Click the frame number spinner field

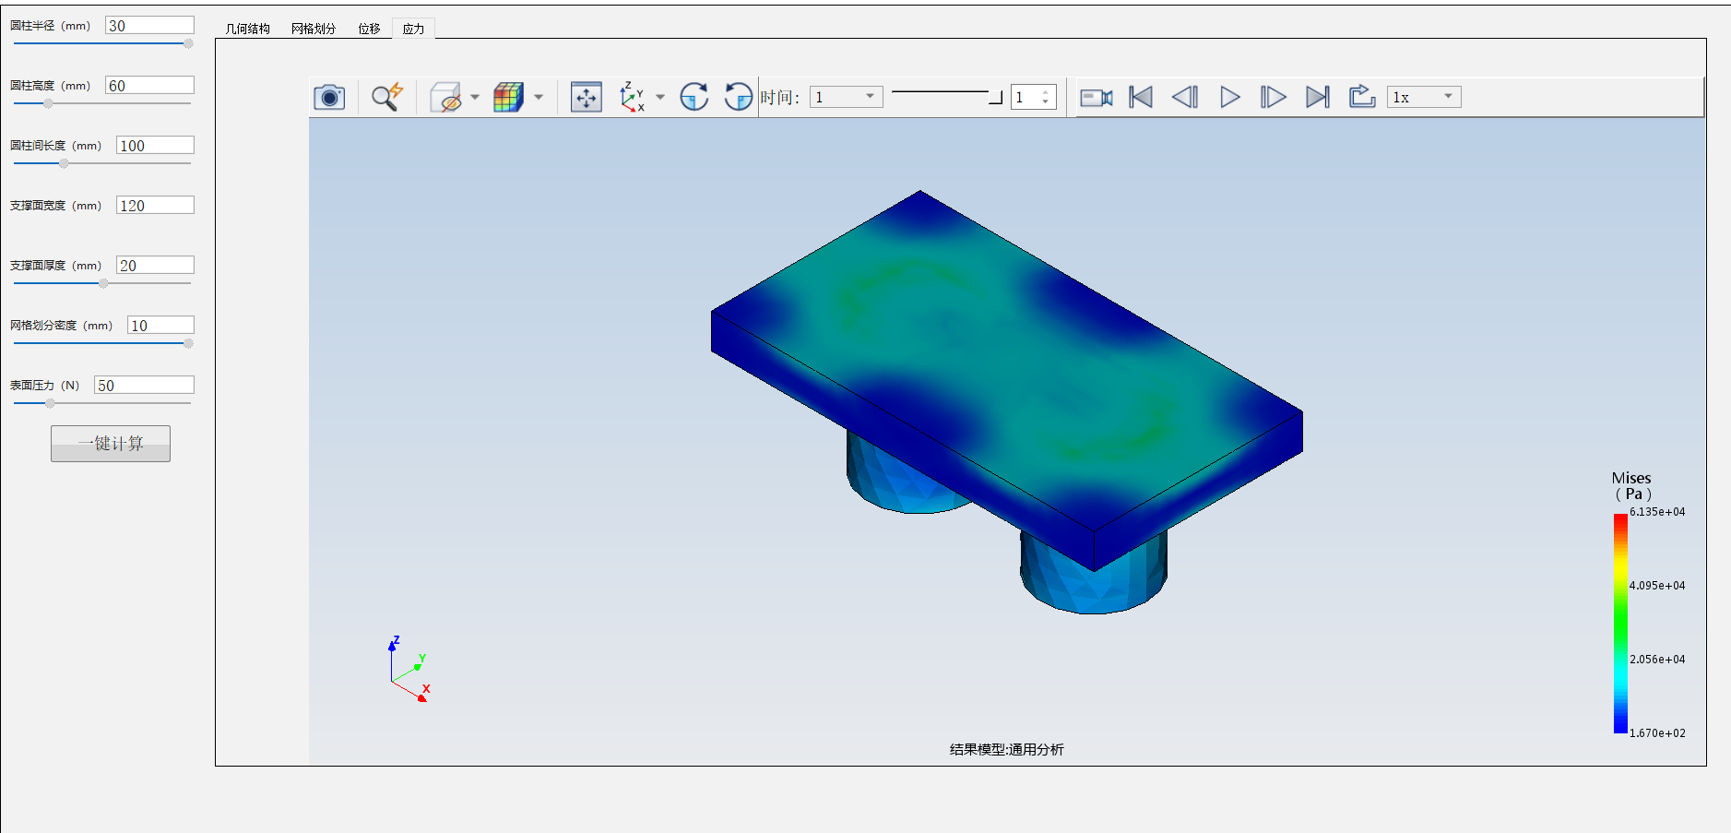point(1033,97)
